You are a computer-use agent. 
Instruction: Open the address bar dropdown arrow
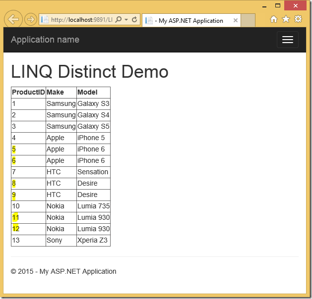coord(126,20)
